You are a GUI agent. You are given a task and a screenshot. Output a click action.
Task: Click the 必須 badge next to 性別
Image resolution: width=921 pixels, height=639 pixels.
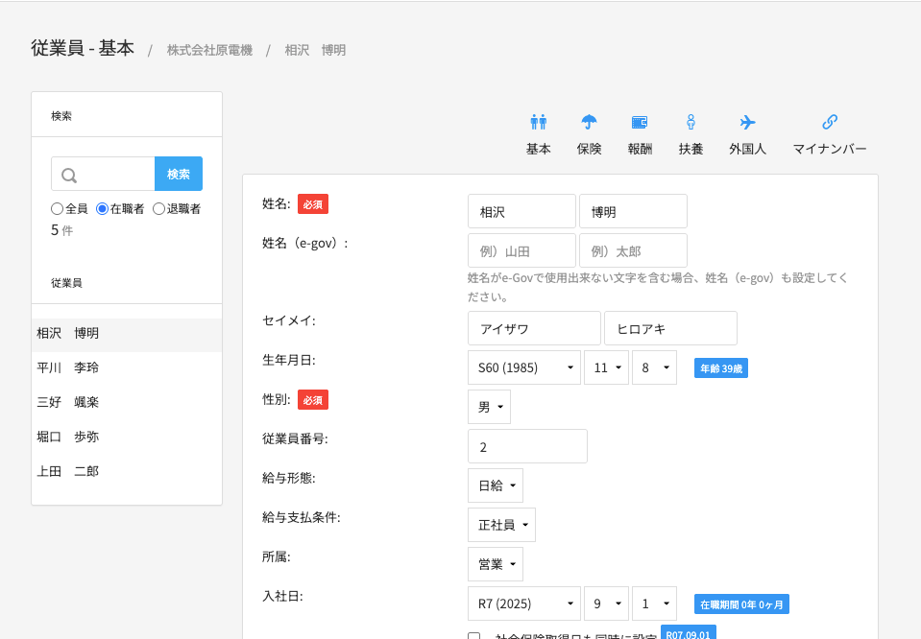click(x=313, y=400)
